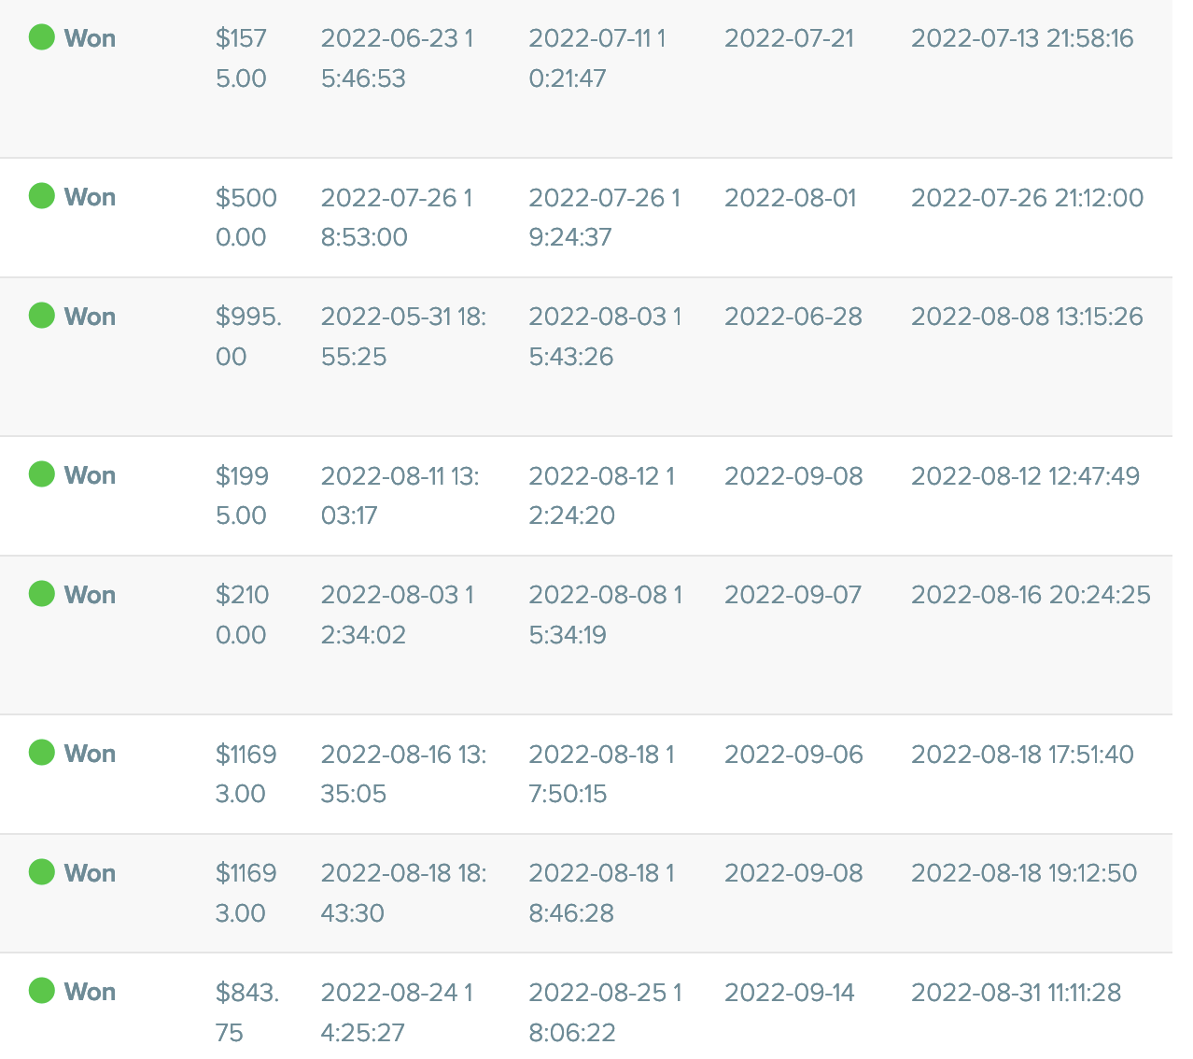Click the green status dot for the $1995.00 deal
Image resolution: width=1193 pixels, height=1059 pixels.
coord(42,474)
